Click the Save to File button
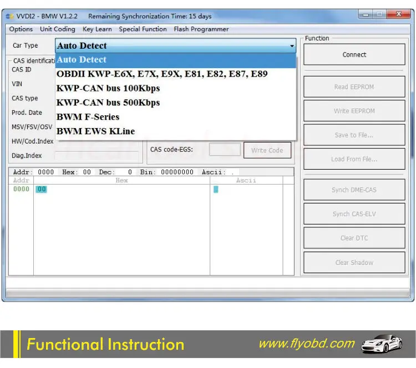 click(x=354, y=135)
